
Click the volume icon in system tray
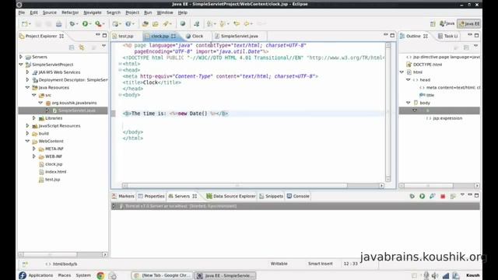(435, 275)
